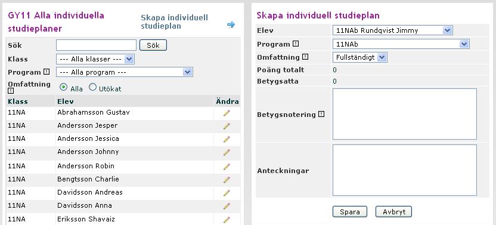Click the Elev column header

[x=66, y=101]
